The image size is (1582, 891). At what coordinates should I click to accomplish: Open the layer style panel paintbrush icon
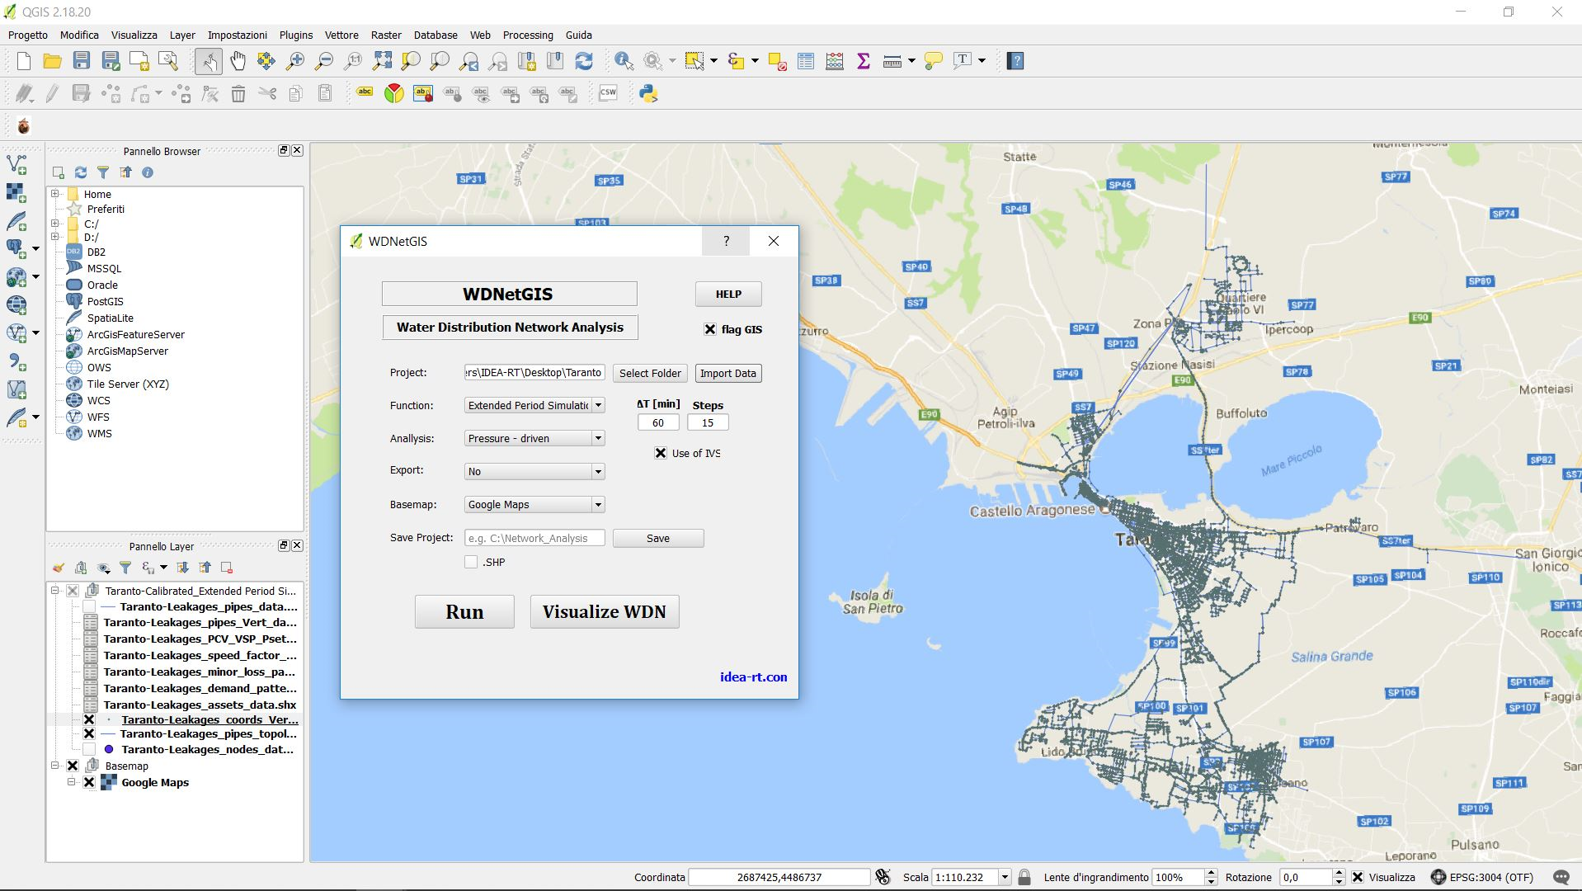(x=58, y=568)
